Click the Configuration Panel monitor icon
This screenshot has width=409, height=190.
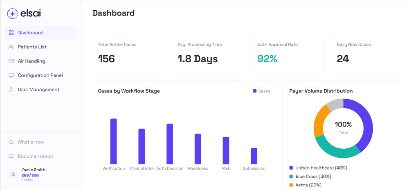tap(11, 75)
